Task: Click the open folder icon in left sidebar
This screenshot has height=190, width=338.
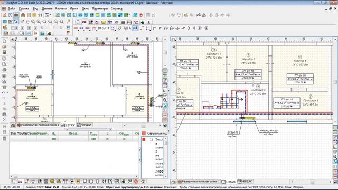Action: (4, 46)
